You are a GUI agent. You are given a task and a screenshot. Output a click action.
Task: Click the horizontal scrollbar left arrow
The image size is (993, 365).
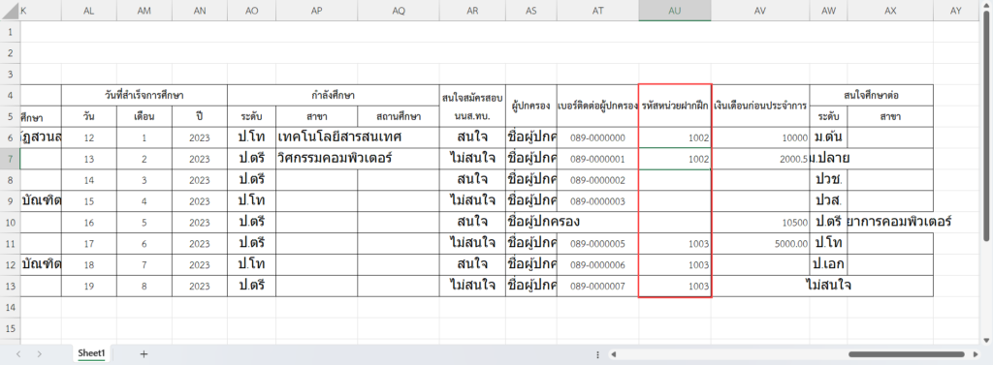[613, 354]
